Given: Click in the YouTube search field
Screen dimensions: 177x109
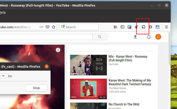Looking at the screenshot, I should pyautogui.click(x=46, y=37).
